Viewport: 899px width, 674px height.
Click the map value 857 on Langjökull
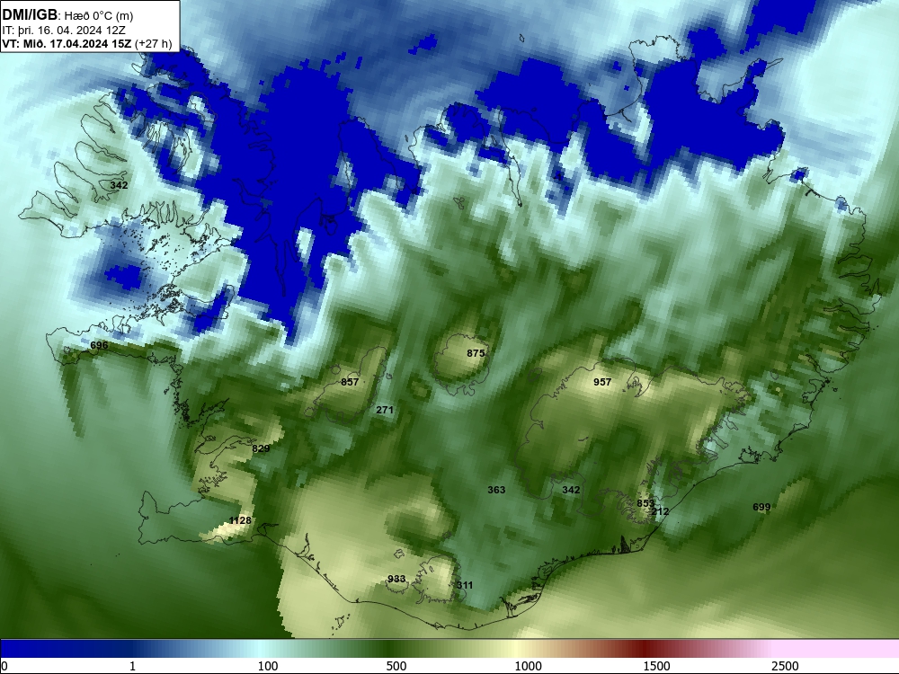coord(350,382)
